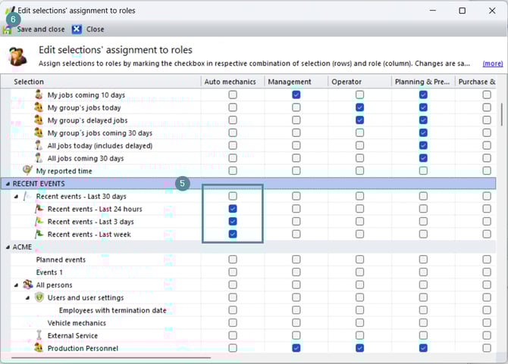This screenshot has height=364, width=508.
Task: Collapse the RECENT EVENTS section
Action: 8,184
